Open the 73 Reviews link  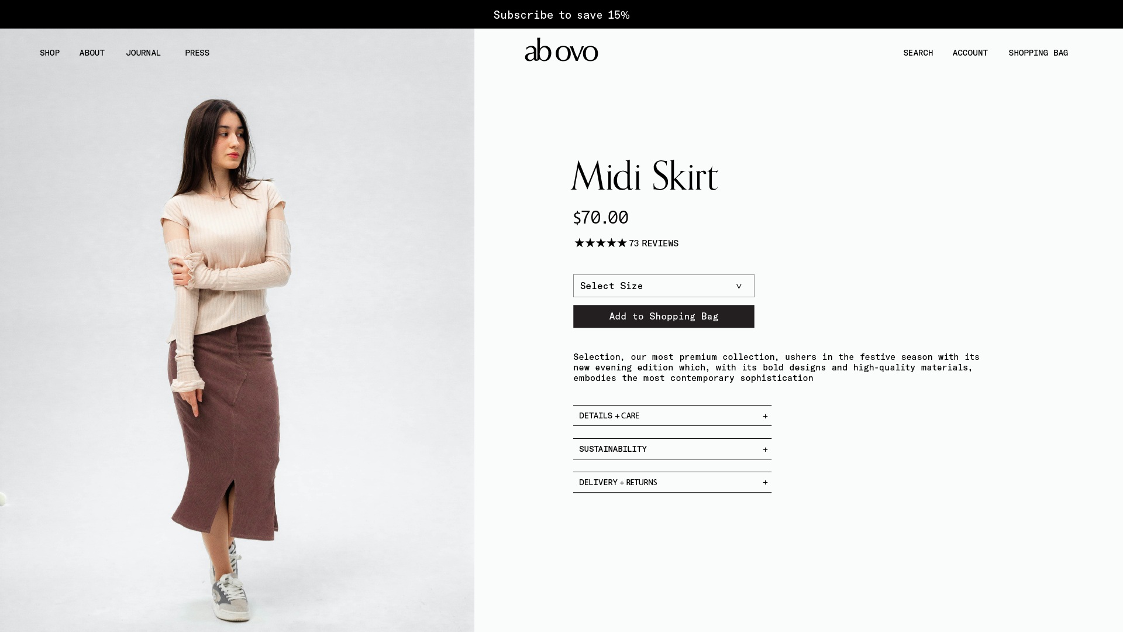(x=653, y=243)
